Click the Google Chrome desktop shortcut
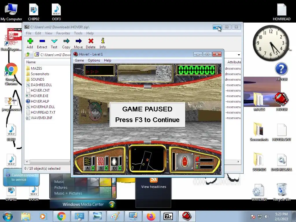This screenshot has height=222, width=296. click(x=11, y=74)
